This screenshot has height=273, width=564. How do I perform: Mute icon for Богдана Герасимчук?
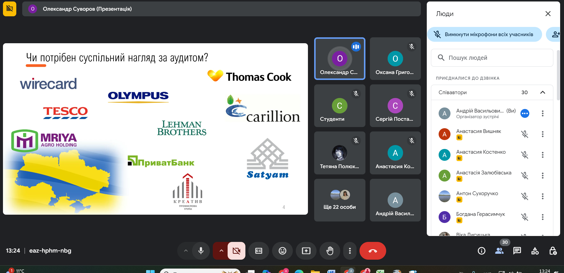[x=525, y=217]
